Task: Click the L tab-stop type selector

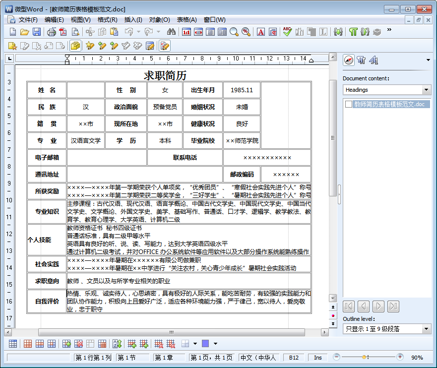Action: (x=10, y=59)
